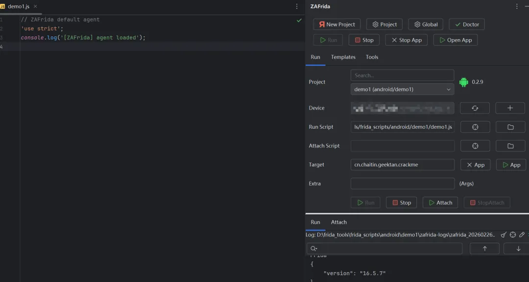This screenshot has width=529, height=282.
Task: Close the demo1.js editor tab
Action: click(x=35, y=6)
